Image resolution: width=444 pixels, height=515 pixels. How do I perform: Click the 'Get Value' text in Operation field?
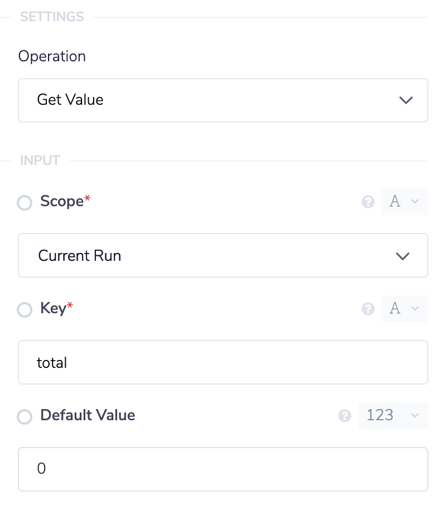pyautogui.click(x=70, y=100)
